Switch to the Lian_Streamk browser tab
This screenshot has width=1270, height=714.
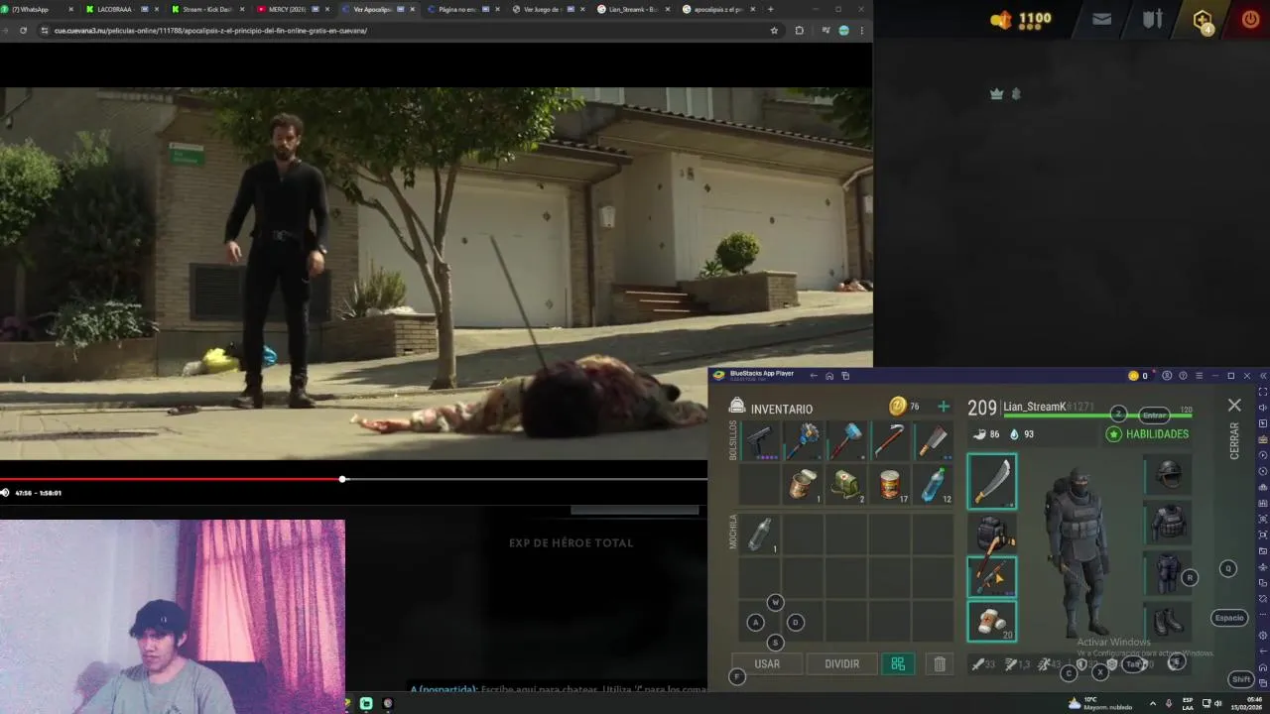point(633,9)
